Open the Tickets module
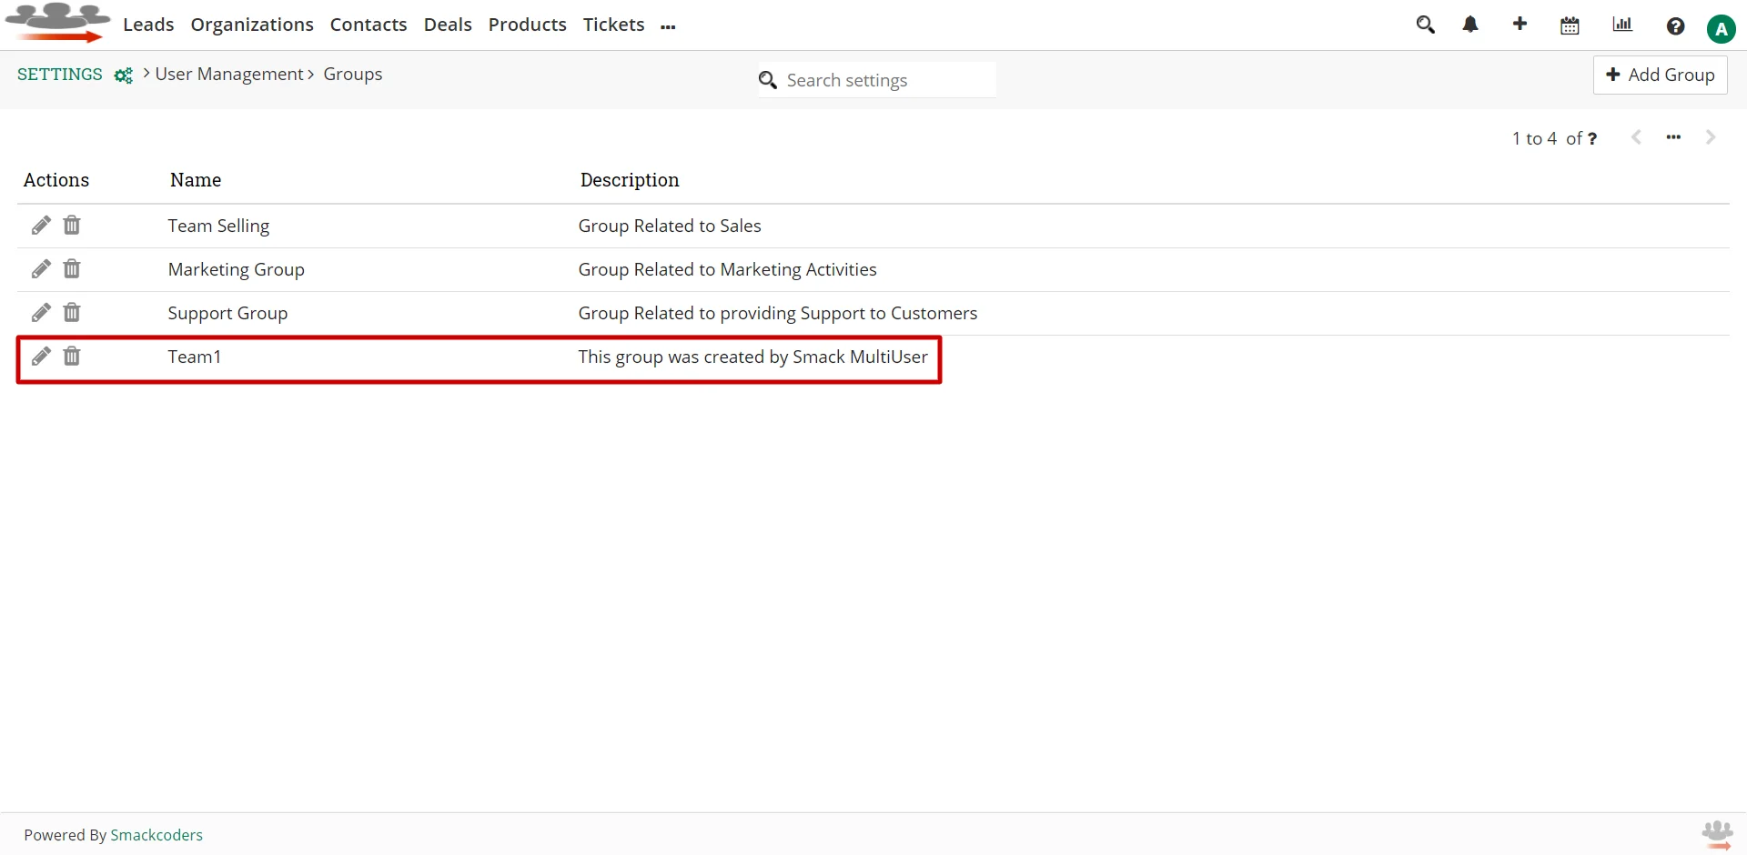Image resolution: width=1747 pixels, height=855 pixels. point(613,25)
